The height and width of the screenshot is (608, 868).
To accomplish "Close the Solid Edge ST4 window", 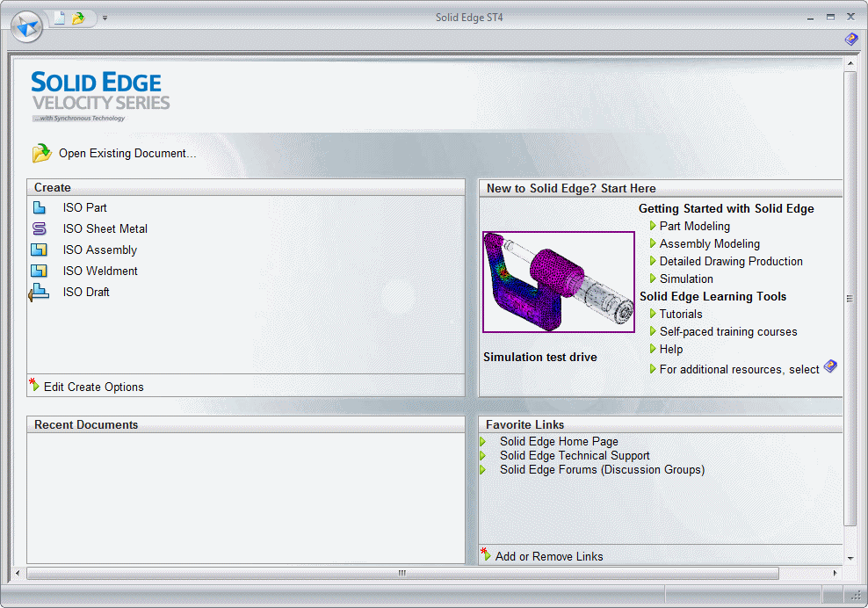I will [x=850, y=18].
